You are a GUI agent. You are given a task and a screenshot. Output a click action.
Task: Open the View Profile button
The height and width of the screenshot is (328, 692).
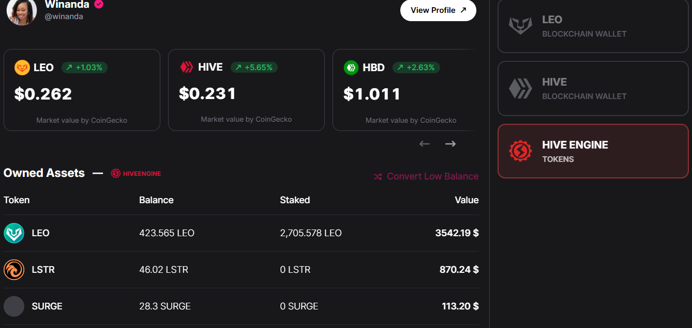click(438, 10)
